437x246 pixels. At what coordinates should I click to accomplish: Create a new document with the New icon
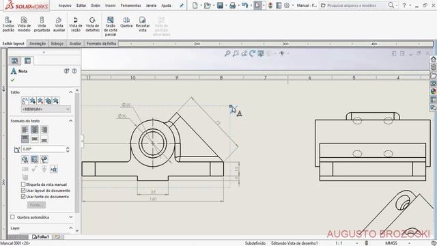tap(195, 5)
